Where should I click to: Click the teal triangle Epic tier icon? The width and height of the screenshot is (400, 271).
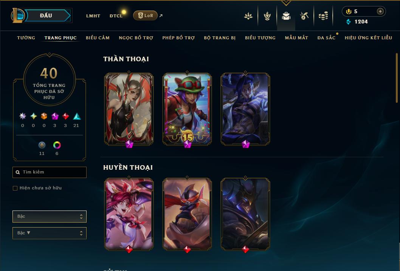pos(77,116)
